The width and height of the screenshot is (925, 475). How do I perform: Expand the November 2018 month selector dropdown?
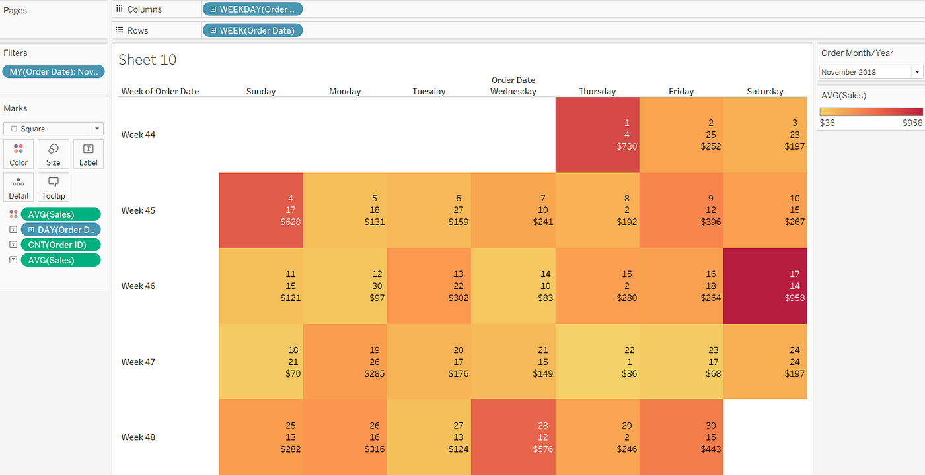click(x=917, y=71)
